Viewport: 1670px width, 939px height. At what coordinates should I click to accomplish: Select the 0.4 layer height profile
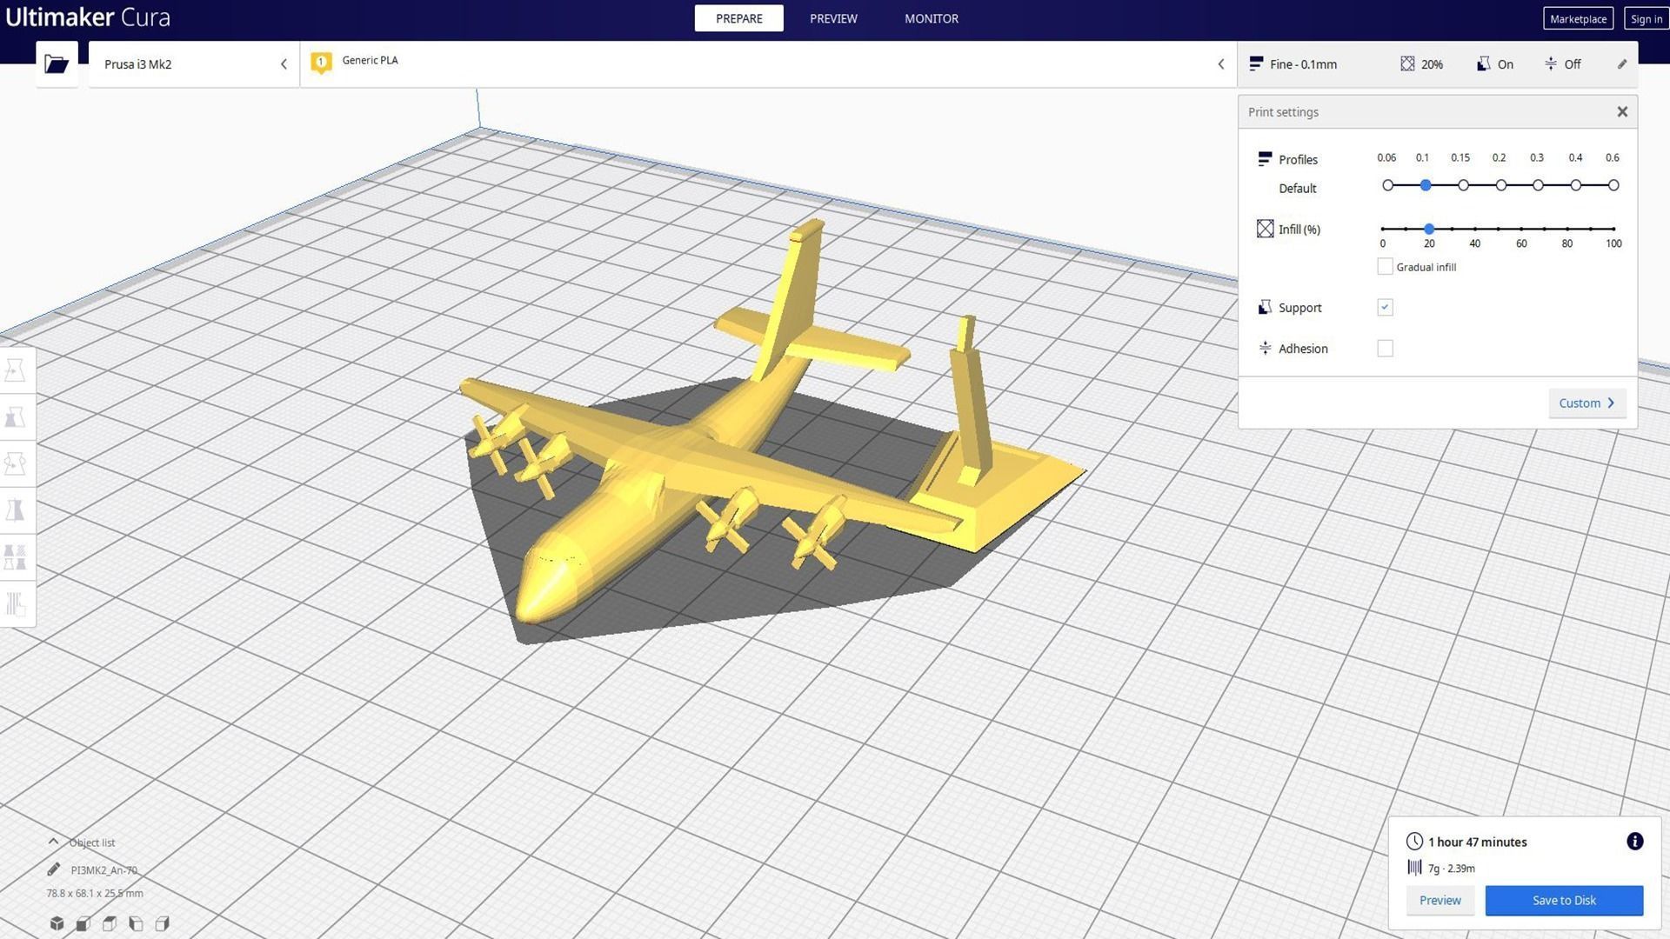[x=1576, y=185]
